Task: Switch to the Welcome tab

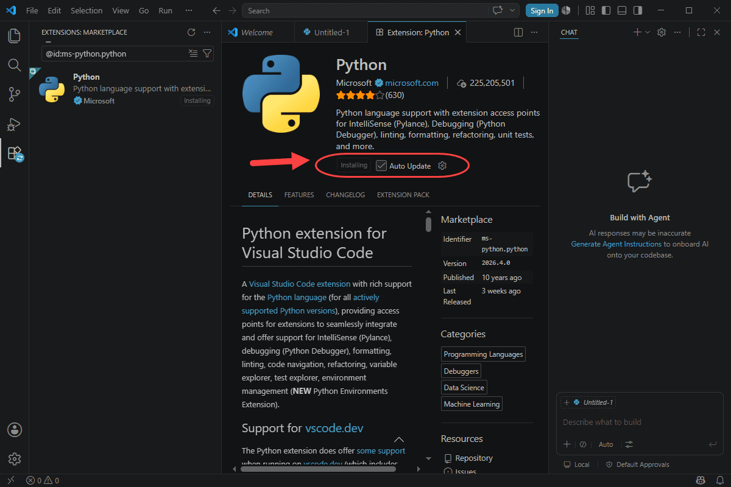Action: [x=257, y=32]
